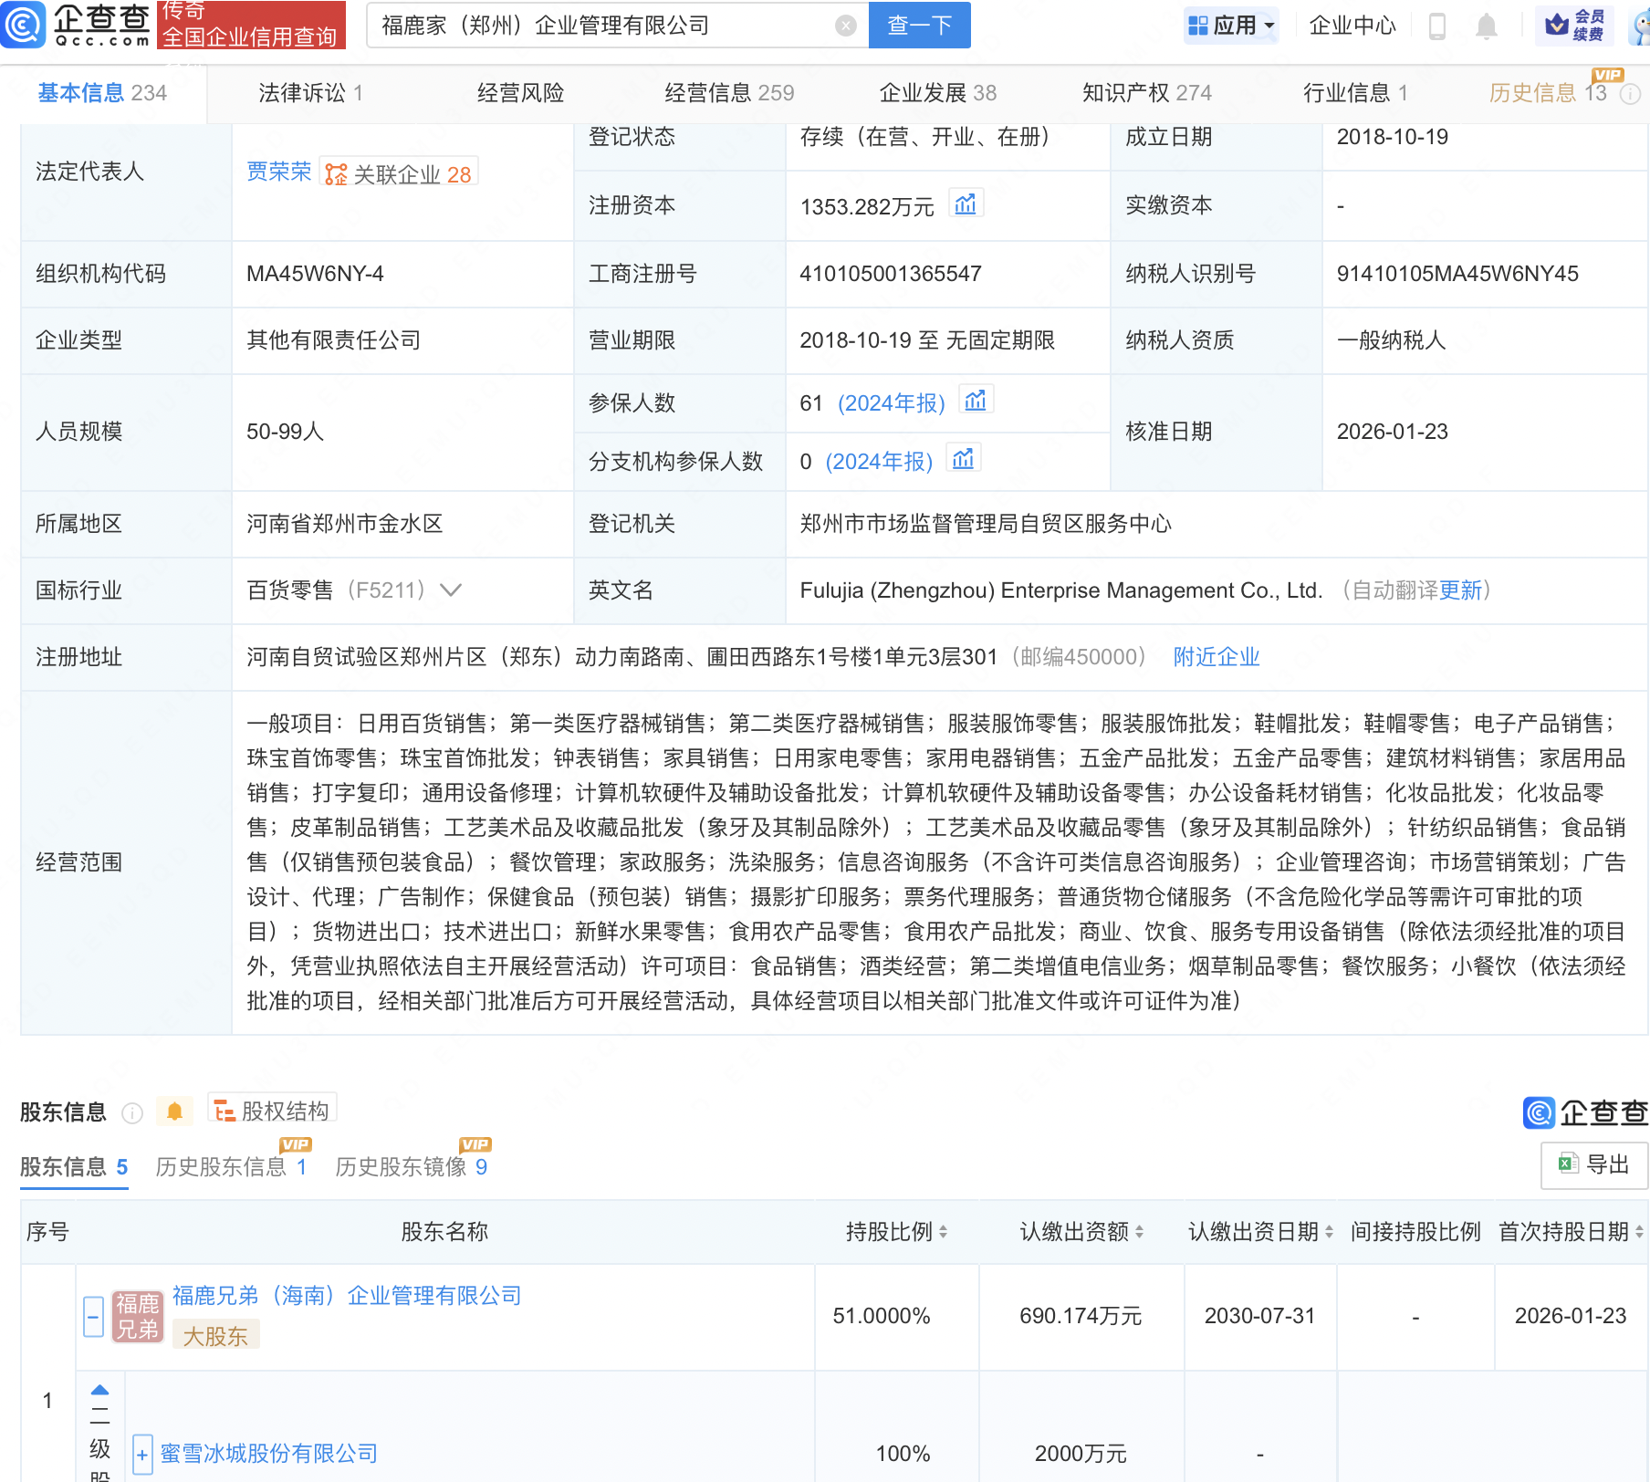Open the 应用 dropdown menu
The width and height of the screenshot is (1650, 1482).
coord(1231,26)
